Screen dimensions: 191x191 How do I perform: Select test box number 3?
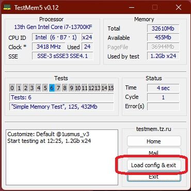coord(32,88)
